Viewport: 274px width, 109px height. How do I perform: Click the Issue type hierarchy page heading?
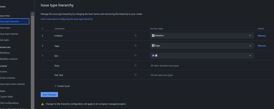57,5
